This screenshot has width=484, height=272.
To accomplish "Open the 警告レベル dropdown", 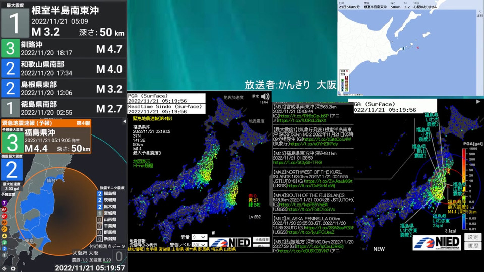I will pyautogui.click(x=199, y=245).
